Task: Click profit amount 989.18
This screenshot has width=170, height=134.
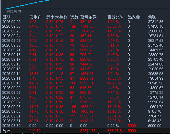Action: point(86,92)
